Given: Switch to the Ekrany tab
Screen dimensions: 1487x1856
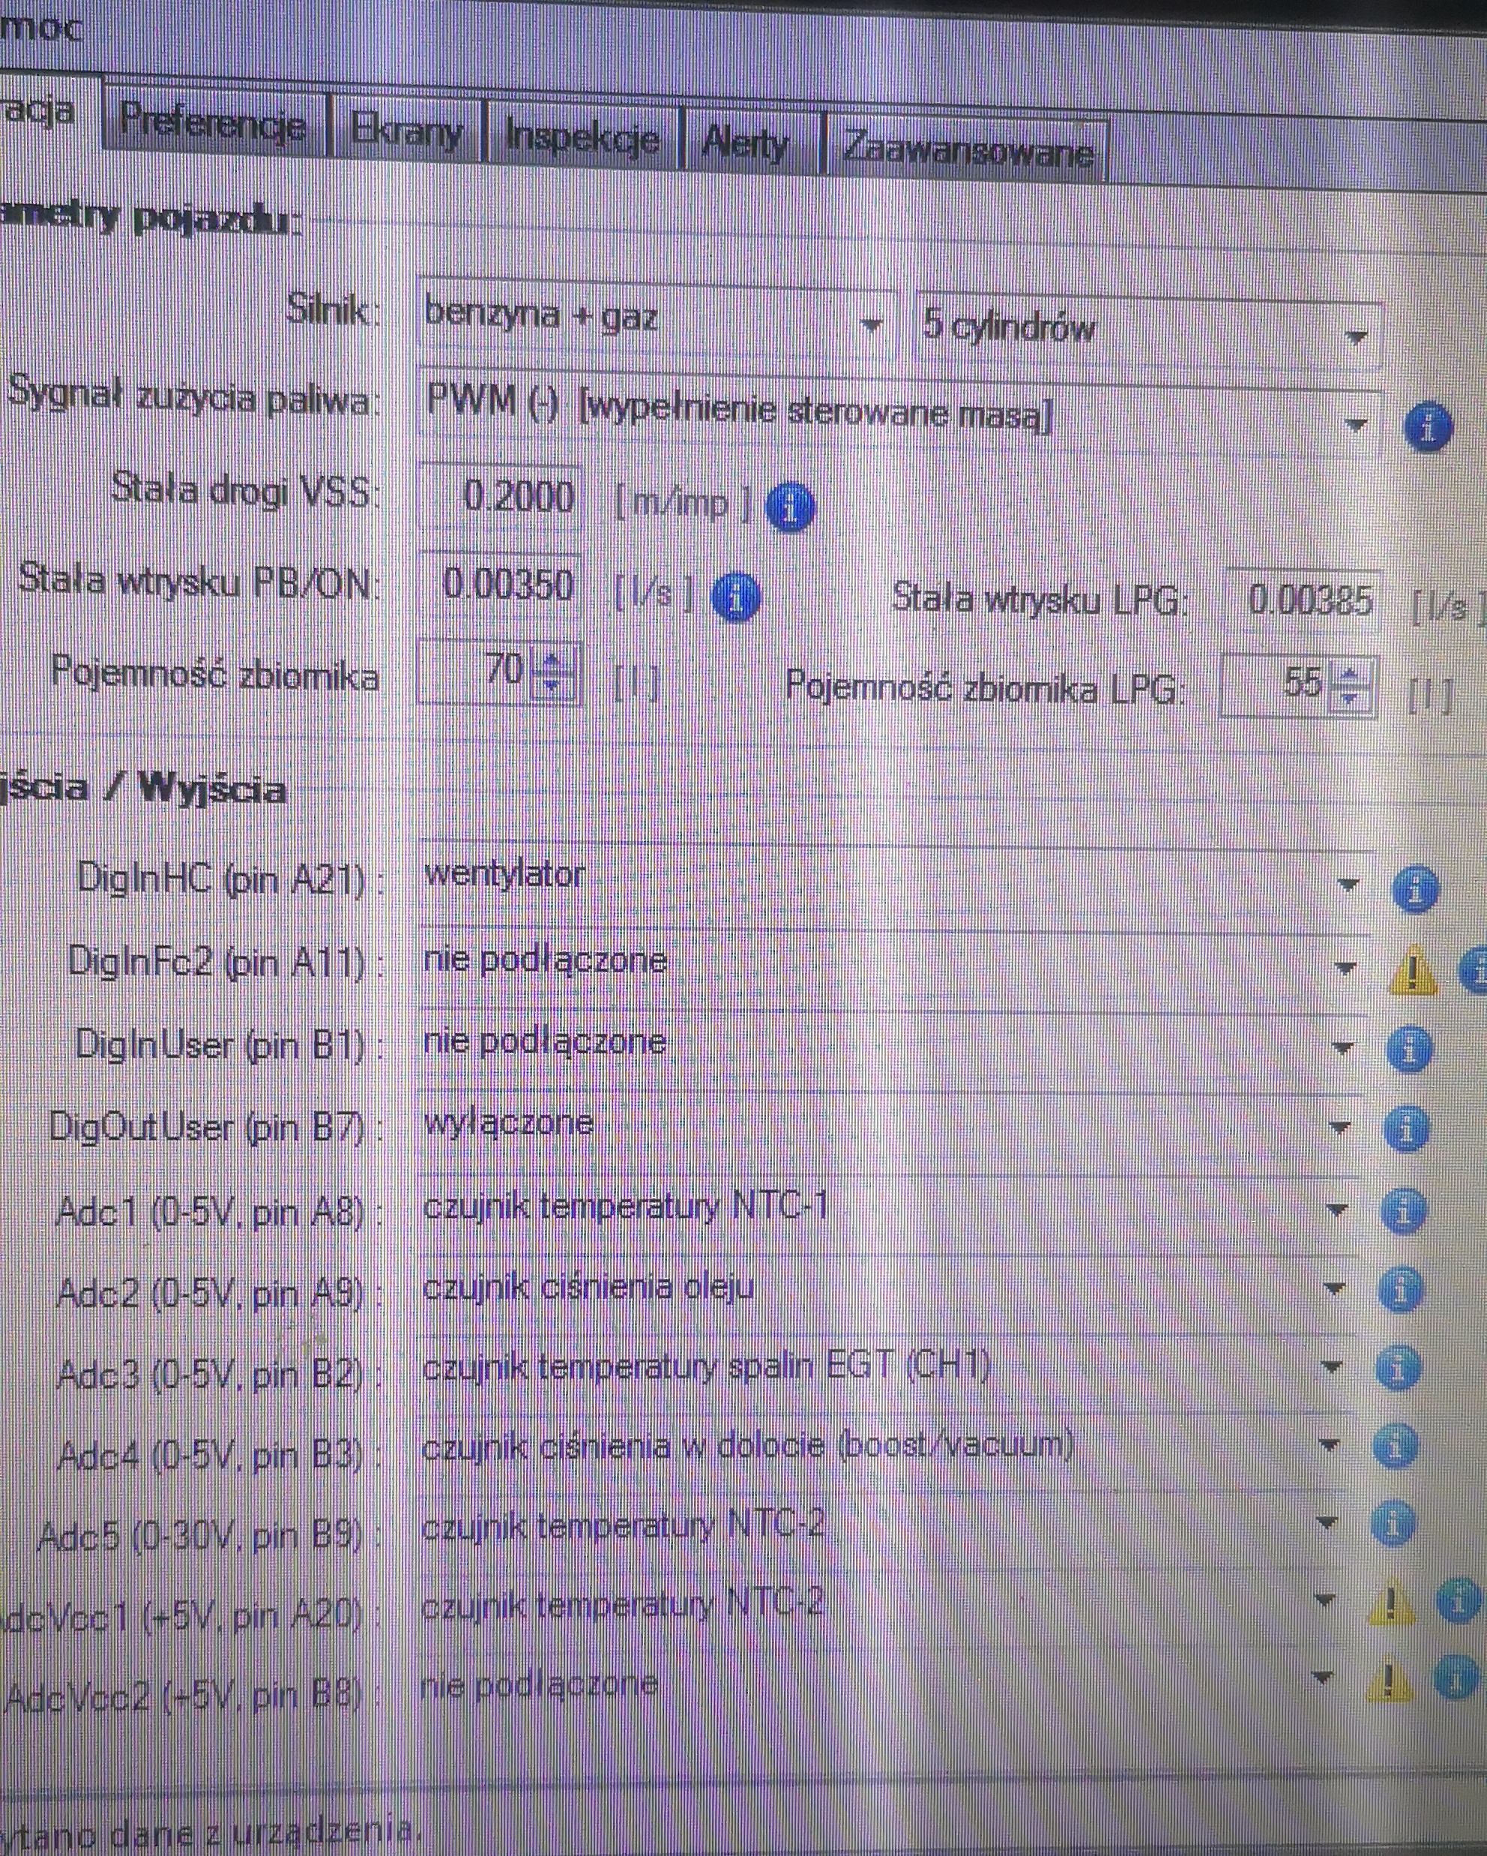Looking at the screenshot, I should (x=407, y=133).
